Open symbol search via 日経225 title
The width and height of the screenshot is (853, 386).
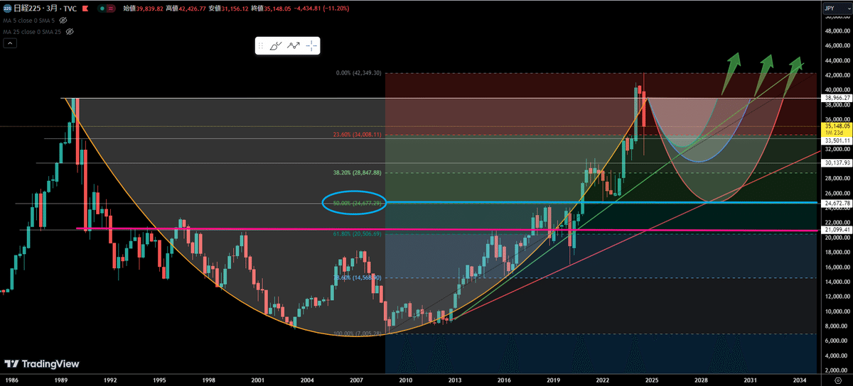pos(31,8)
